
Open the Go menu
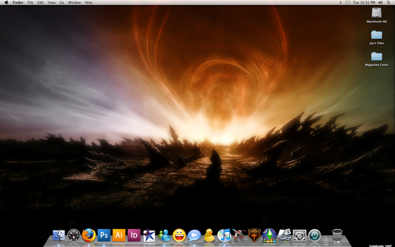[x=62, y=3]
